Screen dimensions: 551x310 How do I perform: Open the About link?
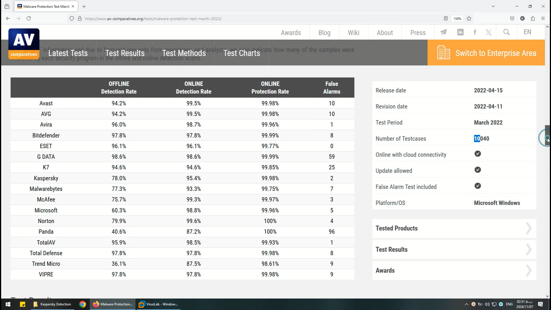(385, 32)
